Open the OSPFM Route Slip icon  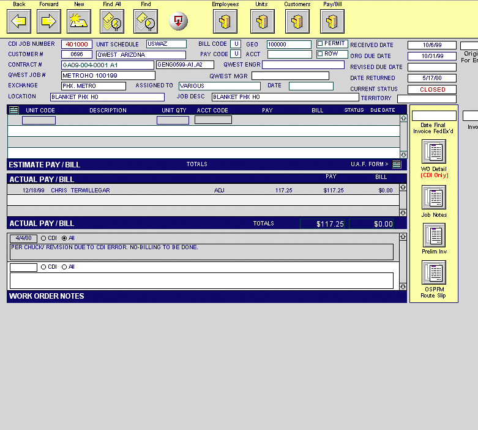pyautogui.click(x=434, y=272)
